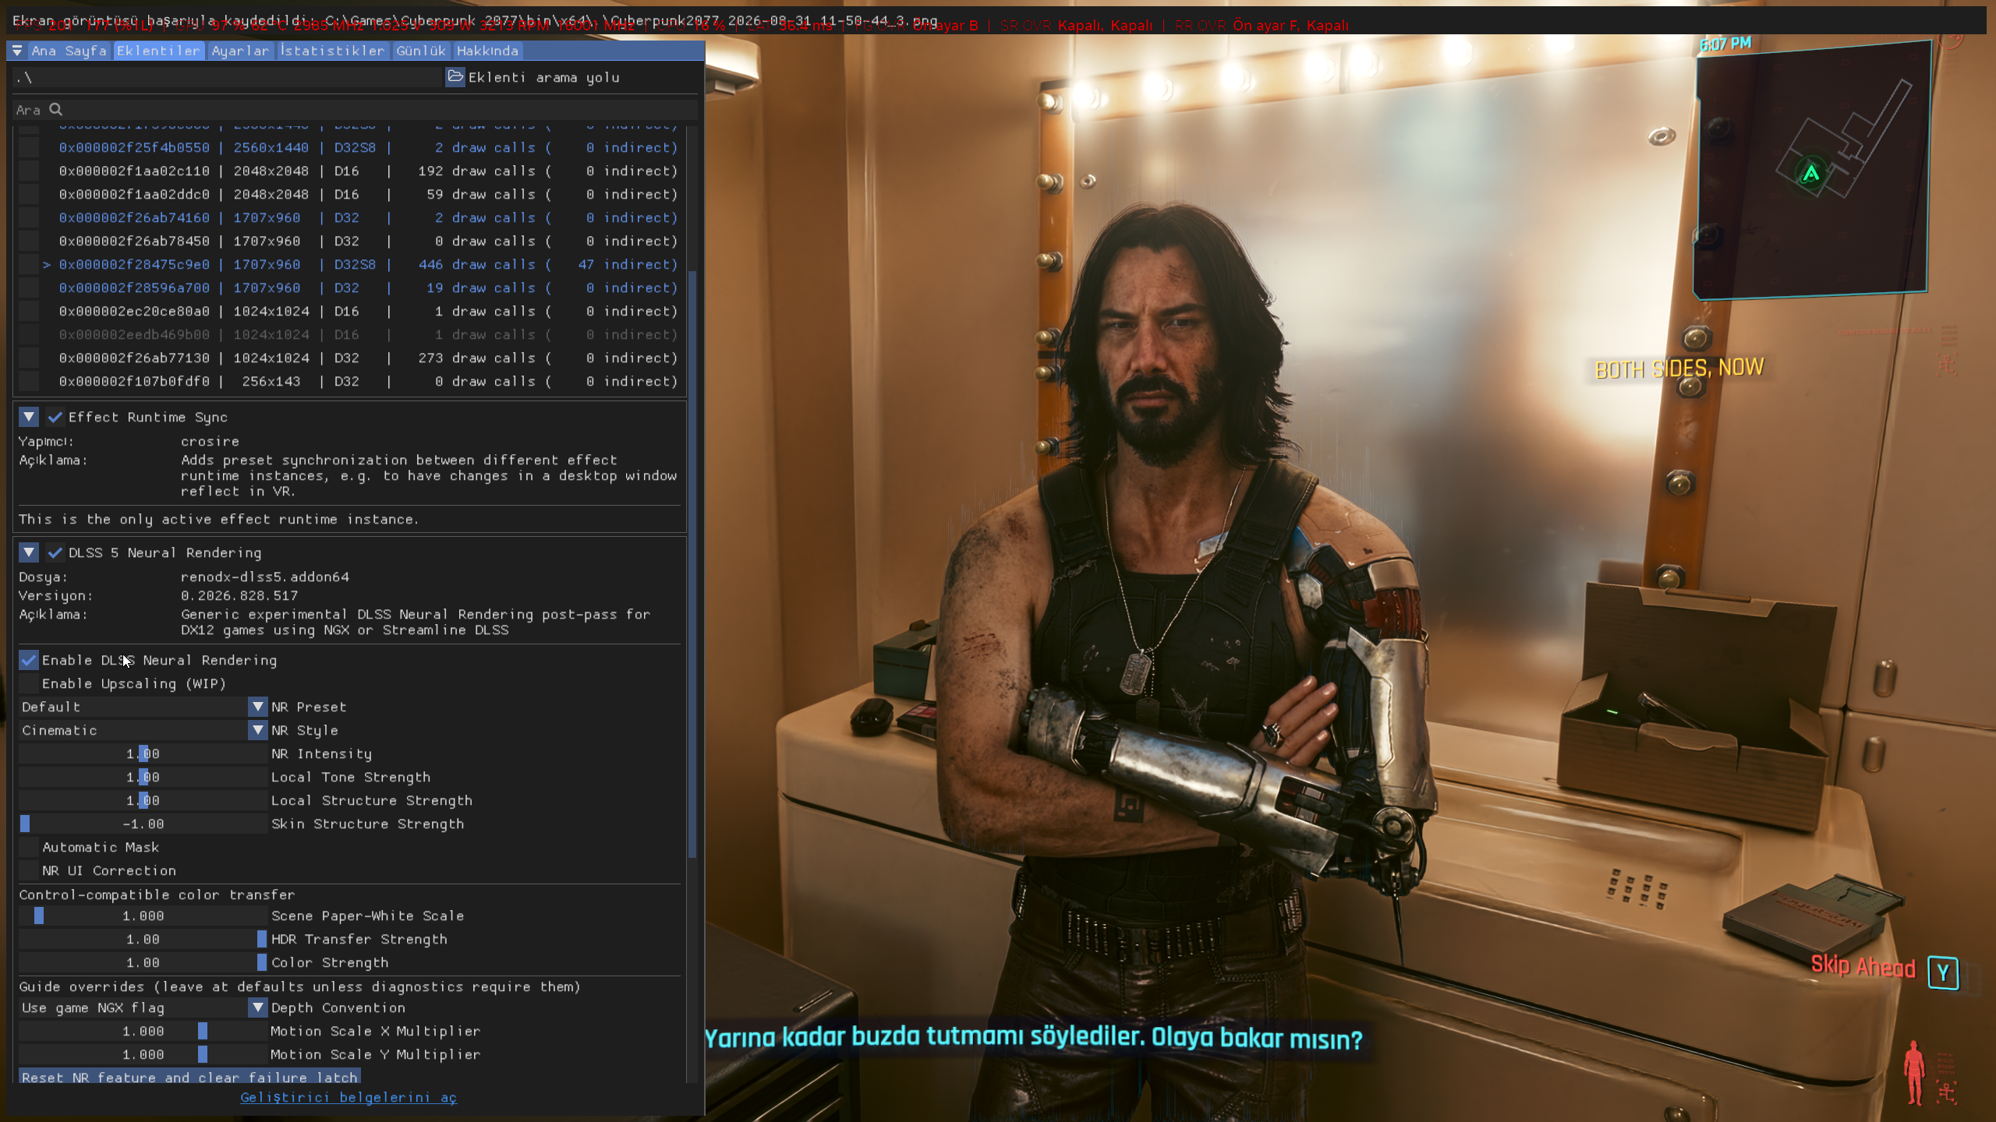The image size is (1996, 1122).
Task: Check box for 0x000002f1aa02c110 depth buffer
Action: pos(29,171)
